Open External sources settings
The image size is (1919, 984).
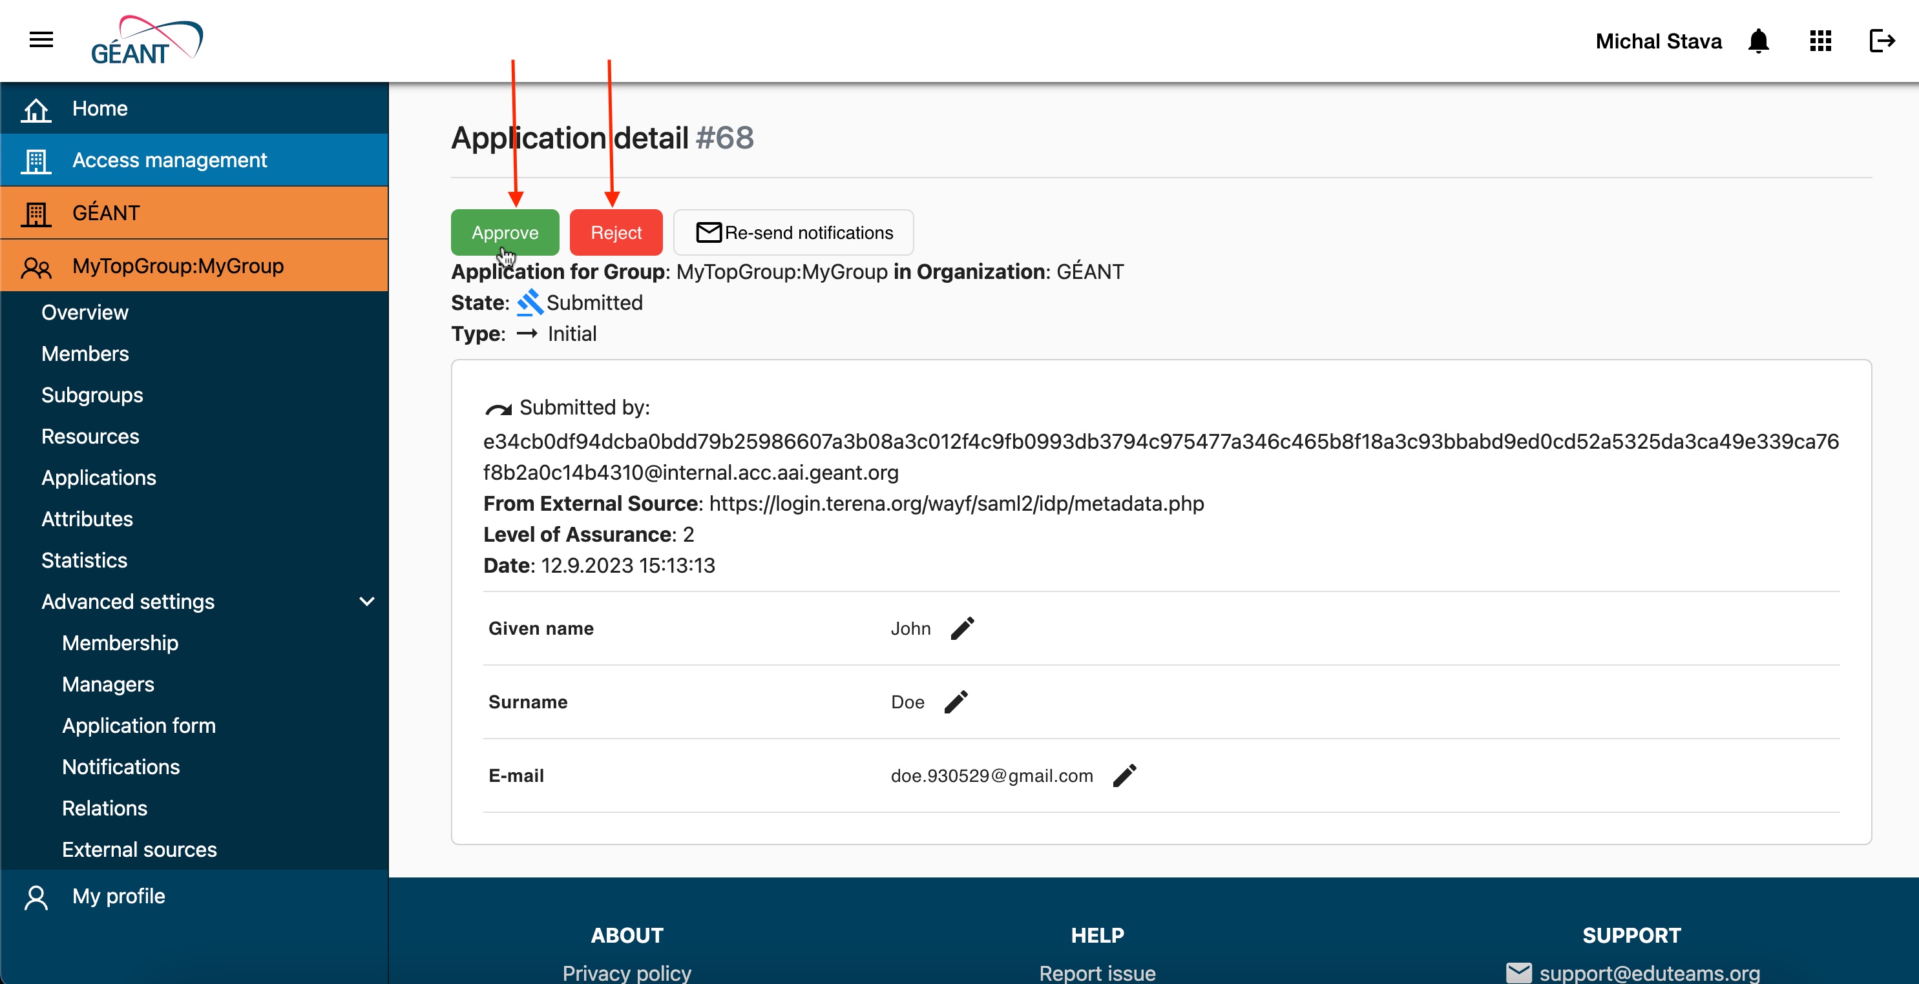(140, 849)
